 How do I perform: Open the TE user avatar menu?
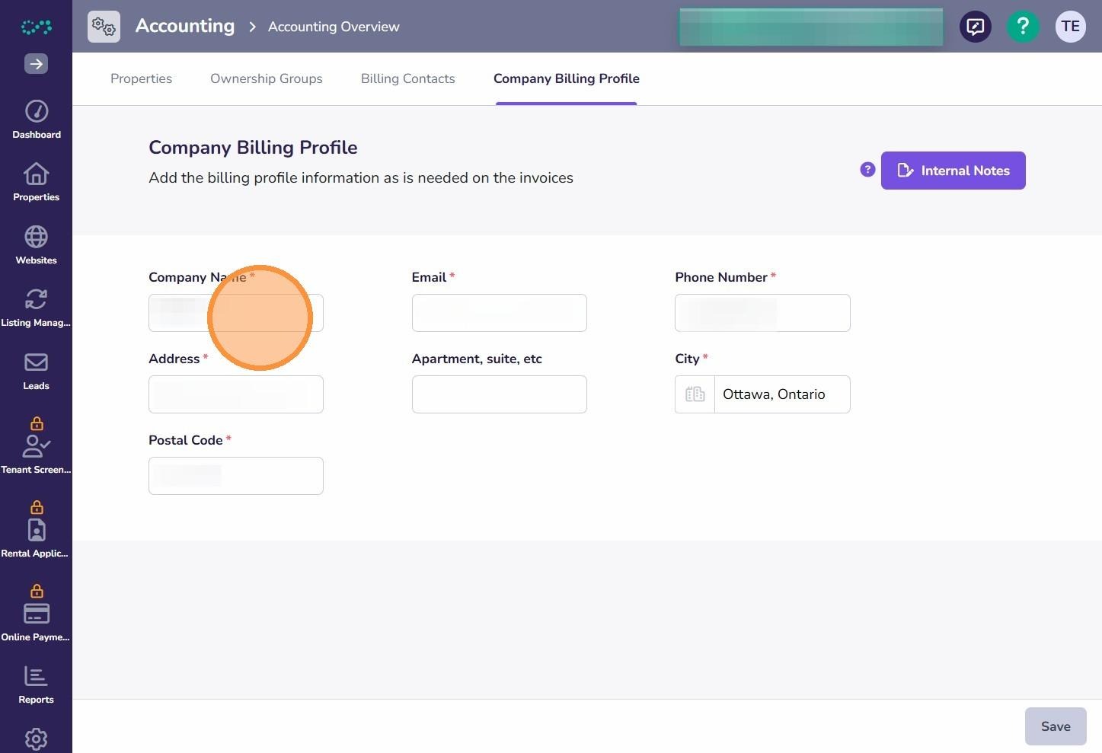(1070, 27)
